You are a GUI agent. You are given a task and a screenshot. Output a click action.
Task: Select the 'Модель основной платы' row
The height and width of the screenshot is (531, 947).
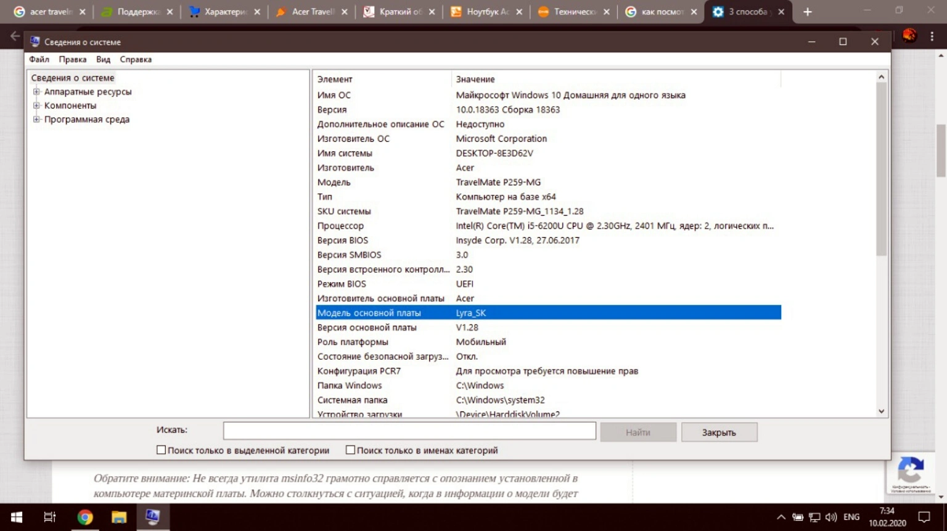pos(548,313)
